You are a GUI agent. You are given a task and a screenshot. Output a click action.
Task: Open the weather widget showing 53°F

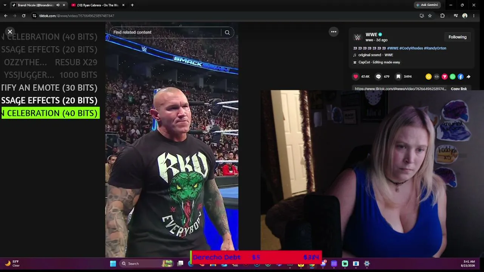[12, 263]
